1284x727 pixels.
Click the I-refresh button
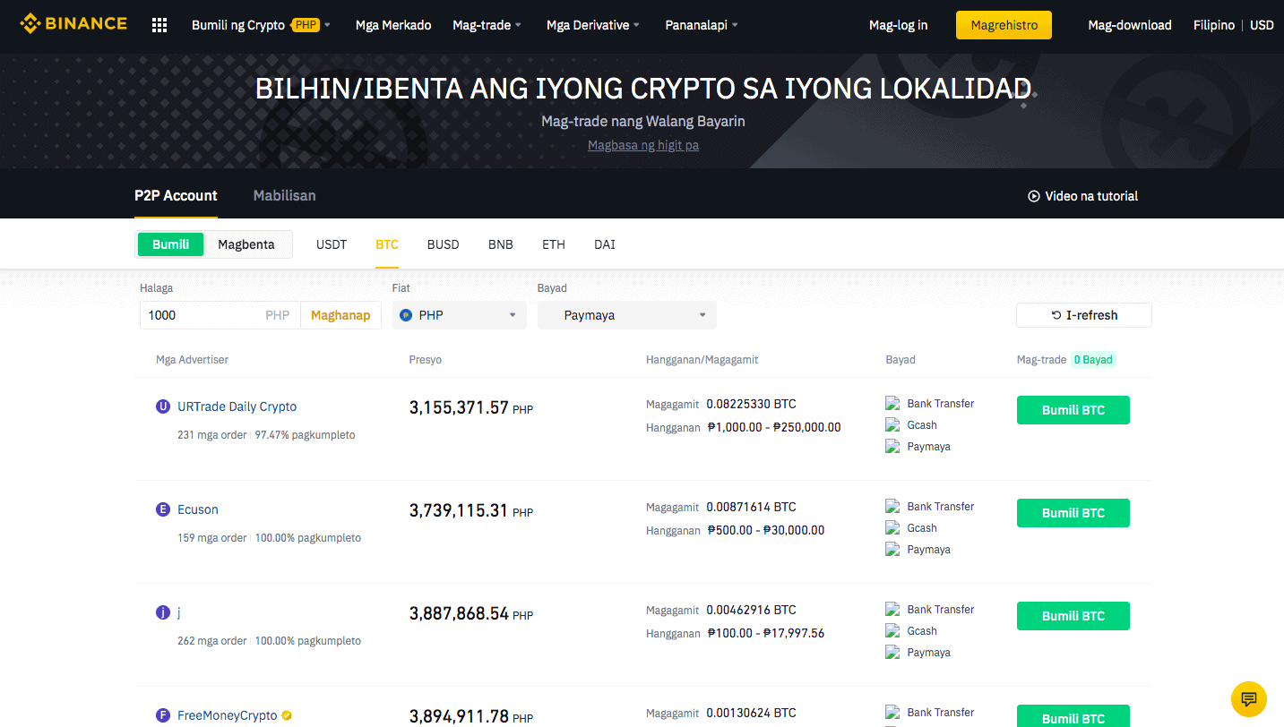(x=1084, y=315)
